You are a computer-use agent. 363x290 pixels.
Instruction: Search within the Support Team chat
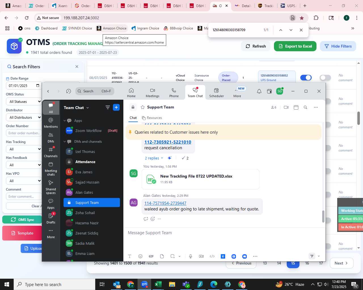point(305,107)
